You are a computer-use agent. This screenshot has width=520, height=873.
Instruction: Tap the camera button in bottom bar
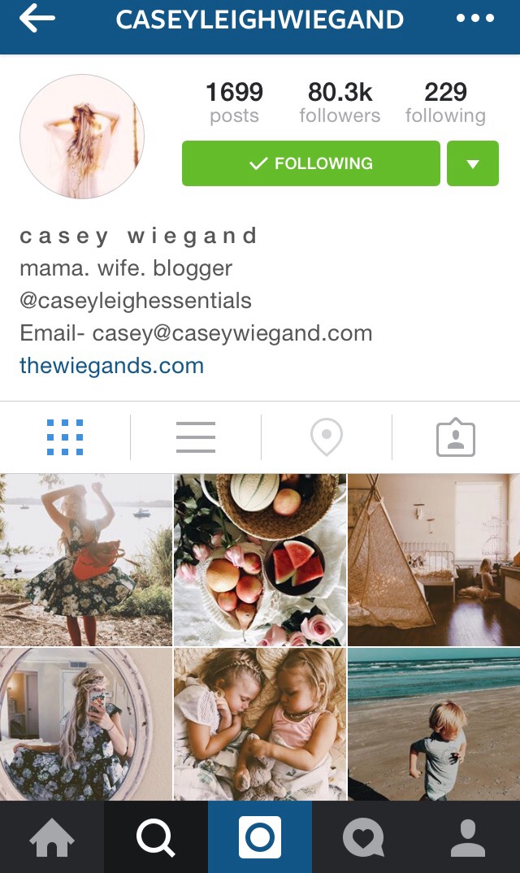coord(260,837)
